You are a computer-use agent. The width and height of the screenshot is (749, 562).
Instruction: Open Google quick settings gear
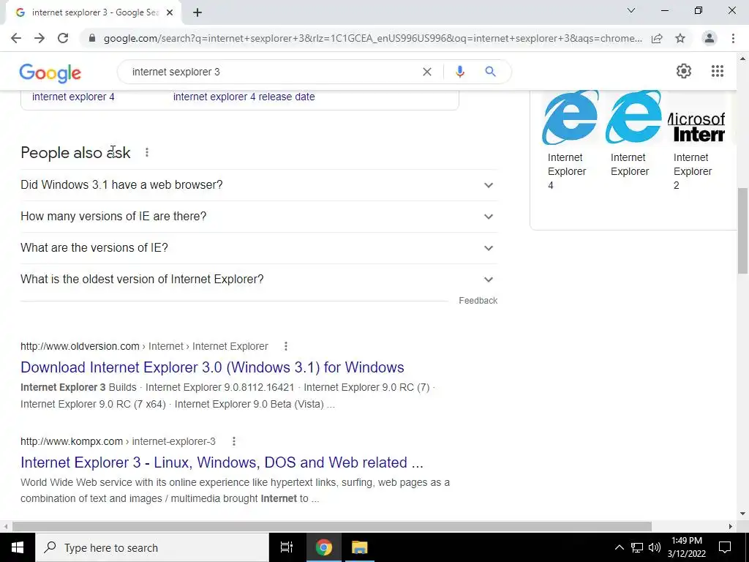(684, 71)
